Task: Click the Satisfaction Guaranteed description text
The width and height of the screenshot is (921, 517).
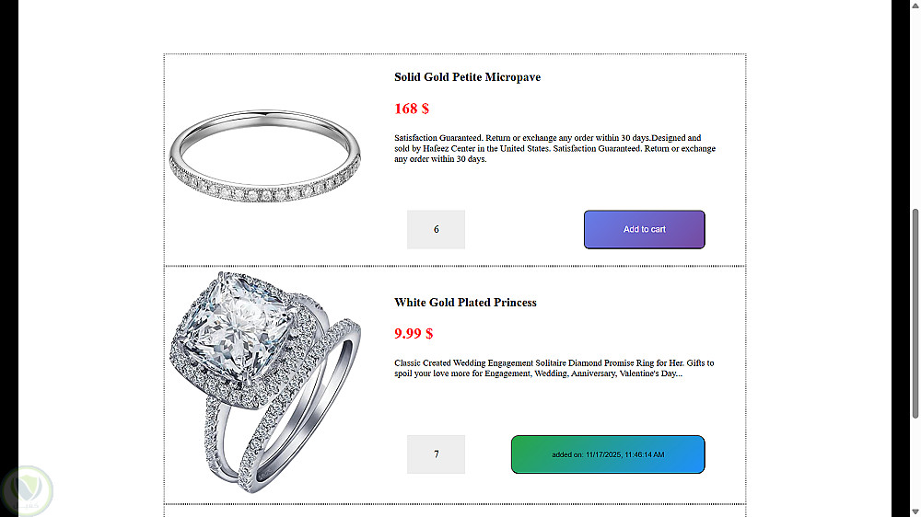Action: click(553, 148)
